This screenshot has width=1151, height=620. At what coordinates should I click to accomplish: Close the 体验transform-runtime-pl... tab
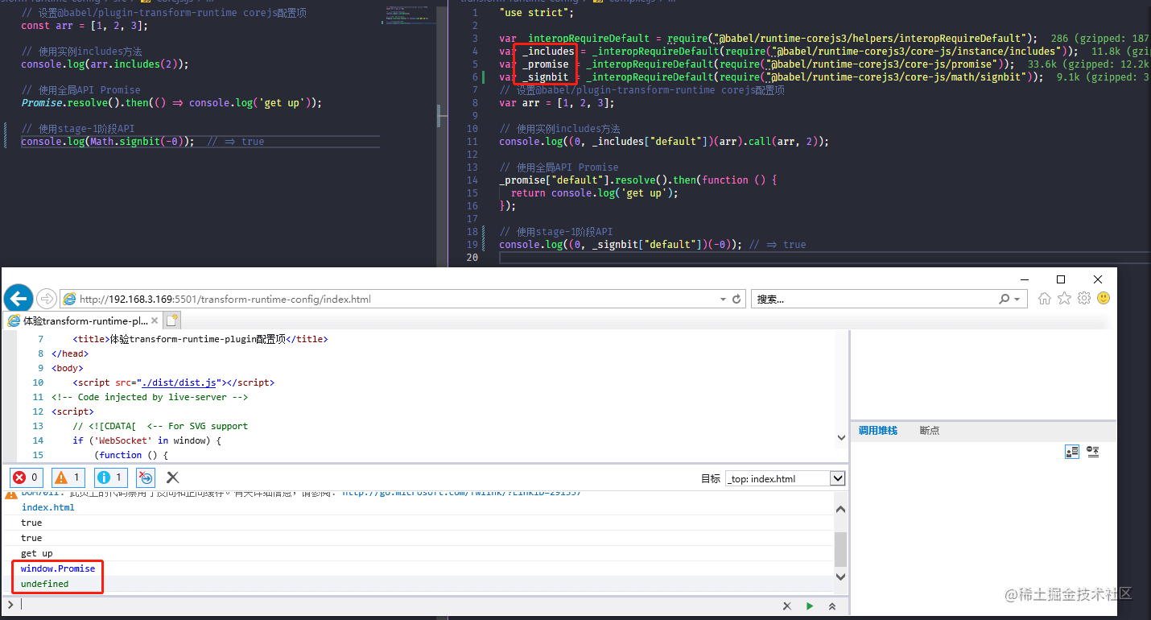(155, 320)
